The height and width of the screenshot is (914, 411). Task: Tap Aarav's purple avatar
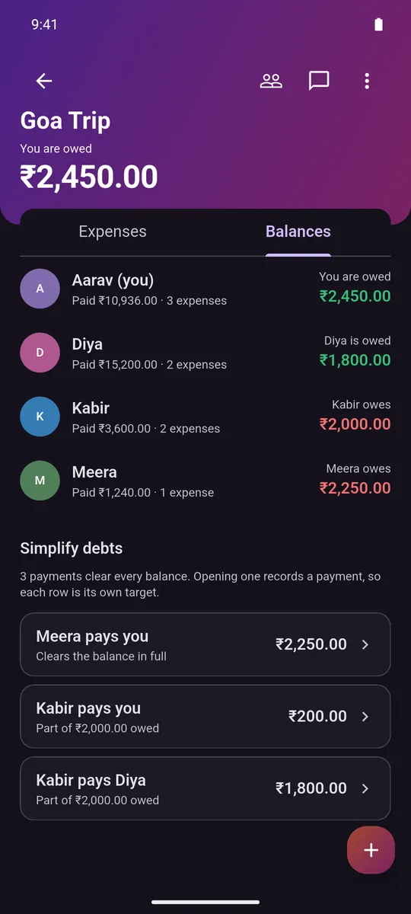coord(40,289)
